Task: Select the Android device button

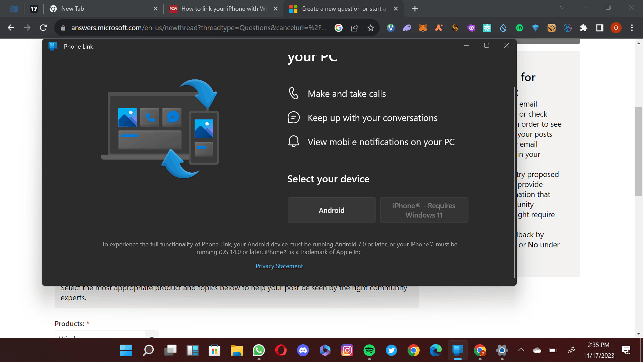Action: tap(332, 210)
